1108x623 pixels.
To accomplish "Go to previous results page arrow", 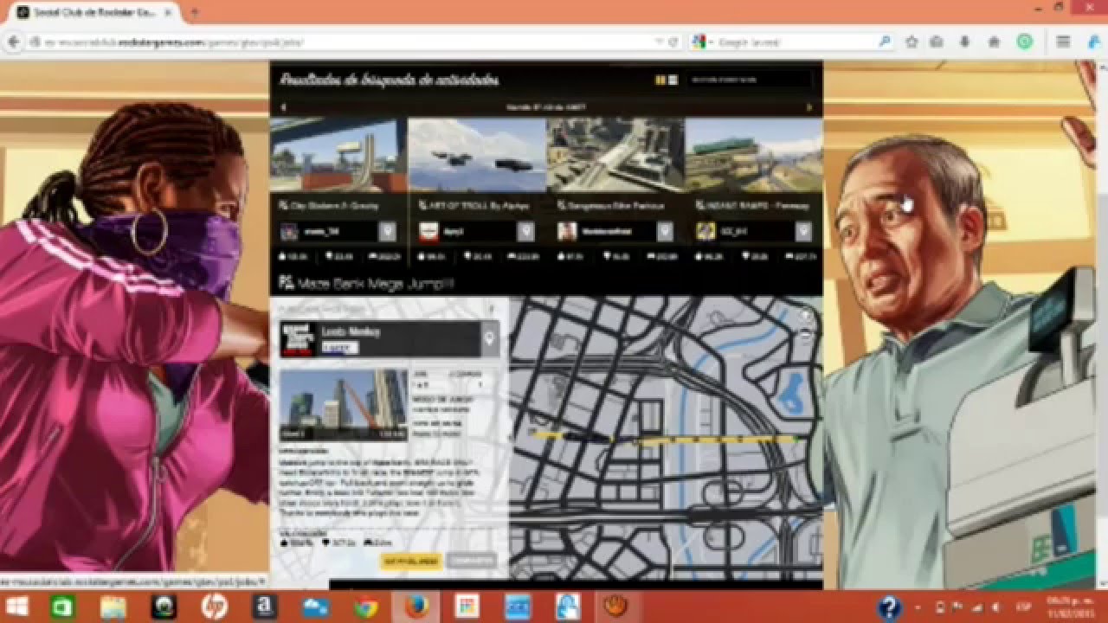I will click(283, 107).
